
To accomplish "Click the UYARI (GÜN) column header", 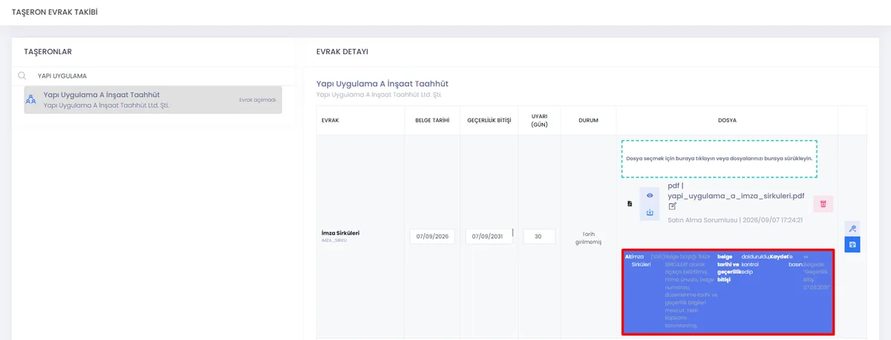I will point(539,120).
